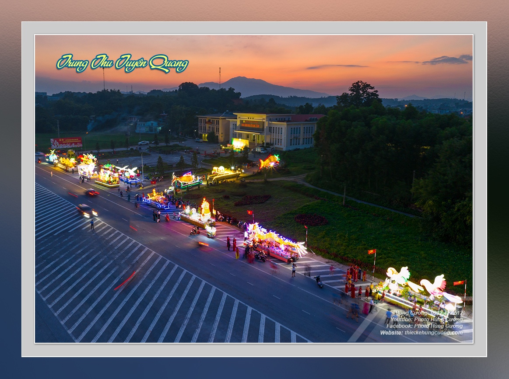Click the glowing fish lantern near the building
Screen dimensions: 509x379
point(269,162)
